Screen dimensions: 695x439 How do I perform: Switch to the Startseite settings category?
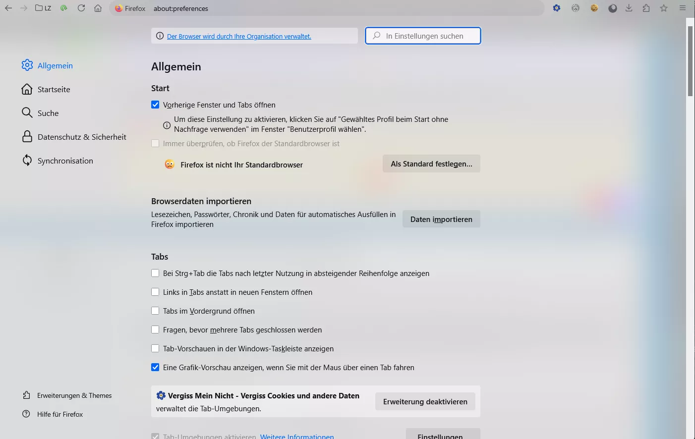(46, 89)
